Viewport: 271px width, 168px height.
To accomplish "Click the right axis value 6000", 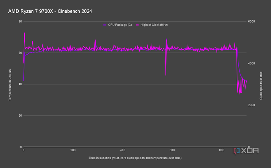I will pos(251,21).
